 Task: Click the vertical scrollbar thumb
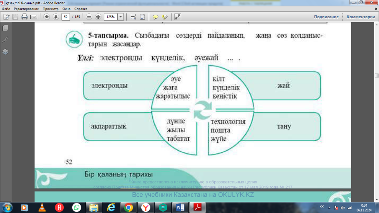click(377, 76)
